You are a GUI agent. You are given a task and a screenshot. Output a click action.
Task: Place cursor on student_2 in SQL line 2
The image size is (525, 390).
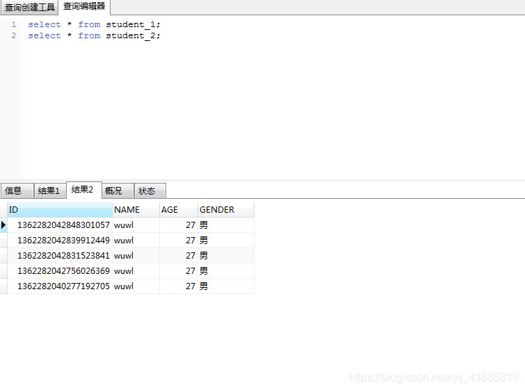click(x=131, y=35)
